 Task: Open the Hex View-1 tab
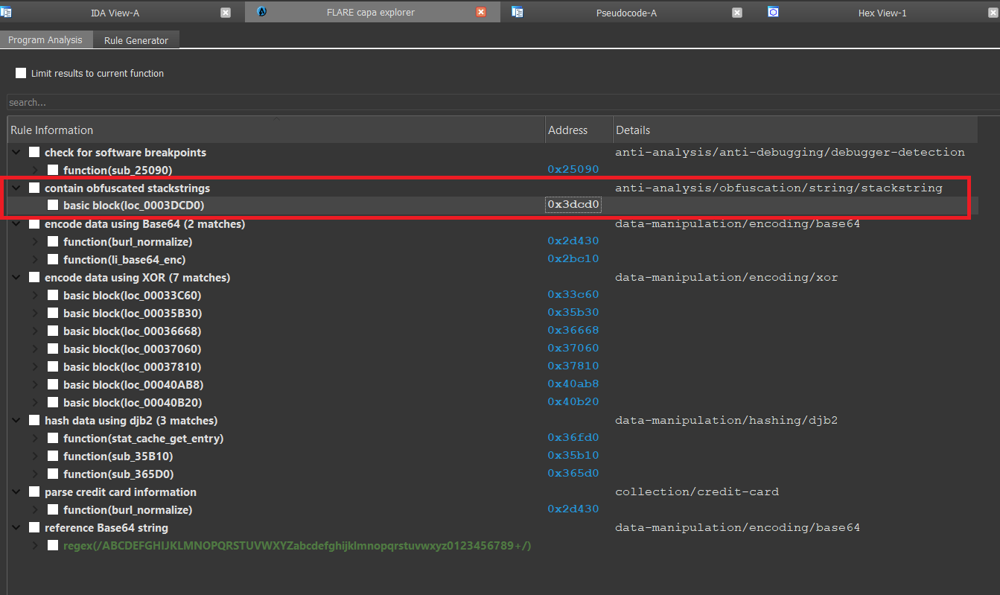click(882, 13)
